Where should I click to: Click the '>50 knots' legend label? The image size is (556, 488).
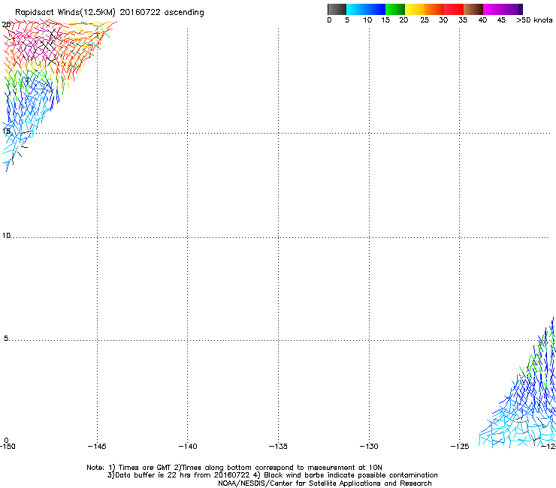coord(534,20)
